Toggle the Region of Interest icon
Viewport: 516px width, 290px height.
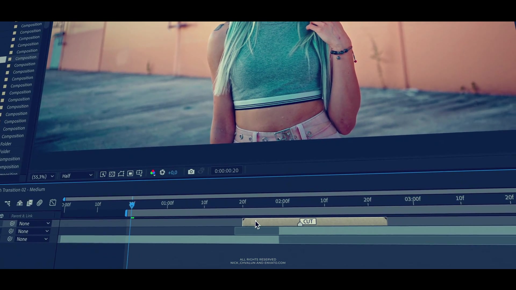point(130,173)
